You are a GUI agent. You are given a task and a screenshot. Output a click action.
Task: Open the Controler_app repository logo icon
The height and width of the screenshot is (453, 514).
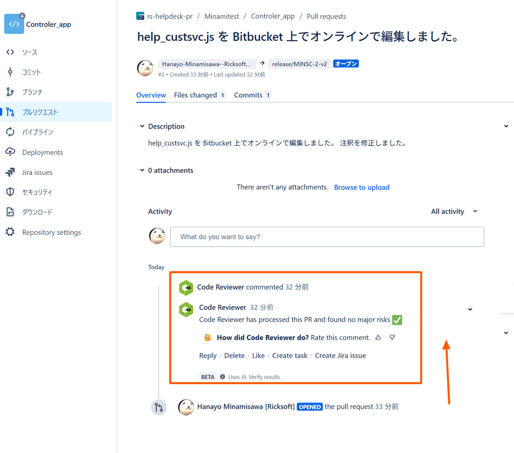tap(14, 24)
